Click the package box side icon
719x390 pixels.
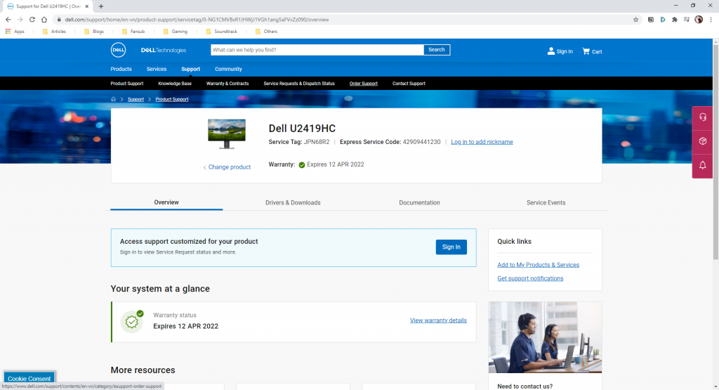tap(702, 141)
